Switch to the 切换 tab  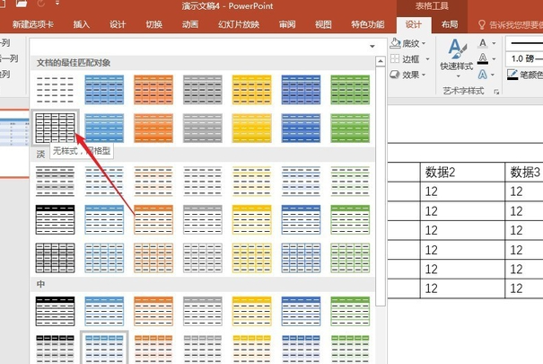tap(153, 24)
